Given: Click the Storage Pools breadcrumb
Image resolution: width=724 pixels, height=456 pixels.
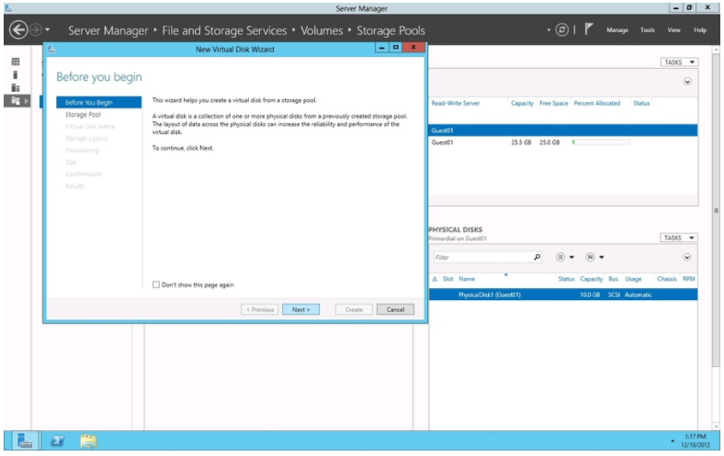Looking at the screenshot, I should (x=390, y=30).
